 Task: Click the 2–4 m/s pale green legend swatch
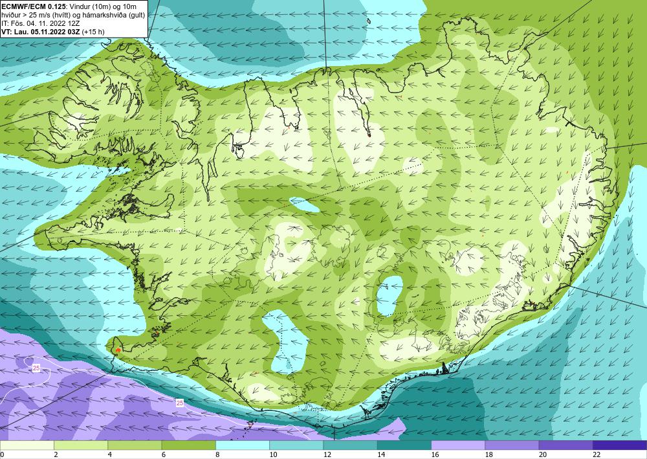(81, 445)
